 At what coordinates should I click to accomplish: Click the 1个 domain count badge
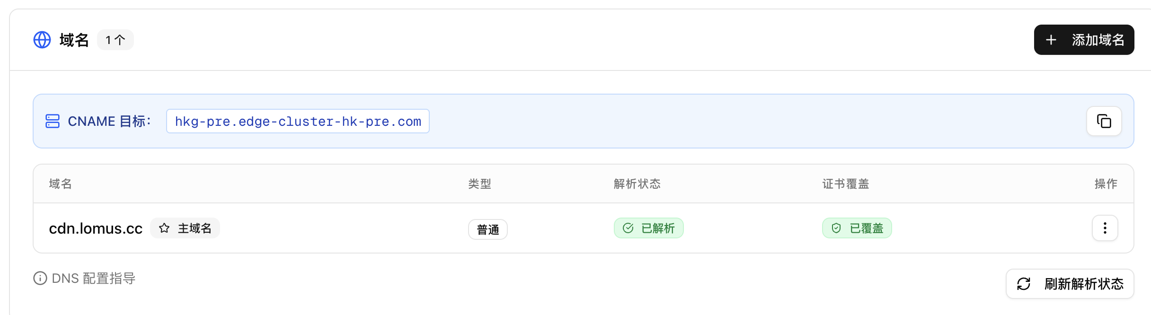tap(115, 40)
